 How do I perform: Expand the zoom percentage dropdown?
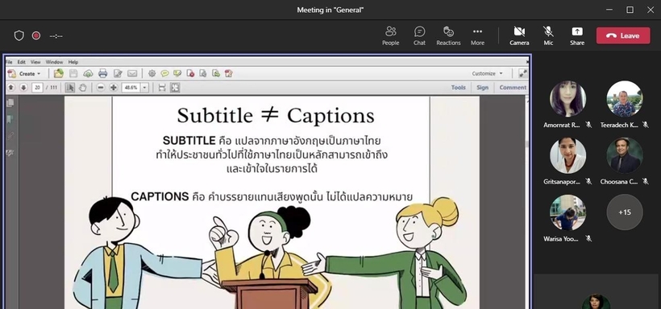[x=144, y=88]
